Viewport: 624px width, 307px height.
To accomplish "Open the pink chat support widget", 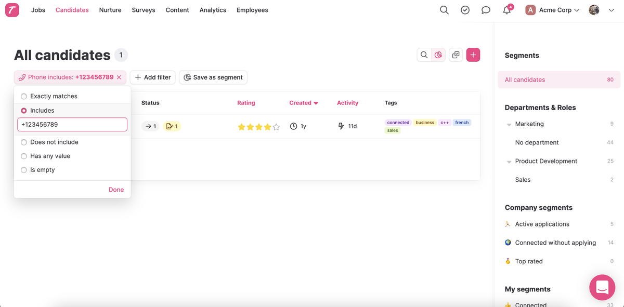I will point(602,287).
